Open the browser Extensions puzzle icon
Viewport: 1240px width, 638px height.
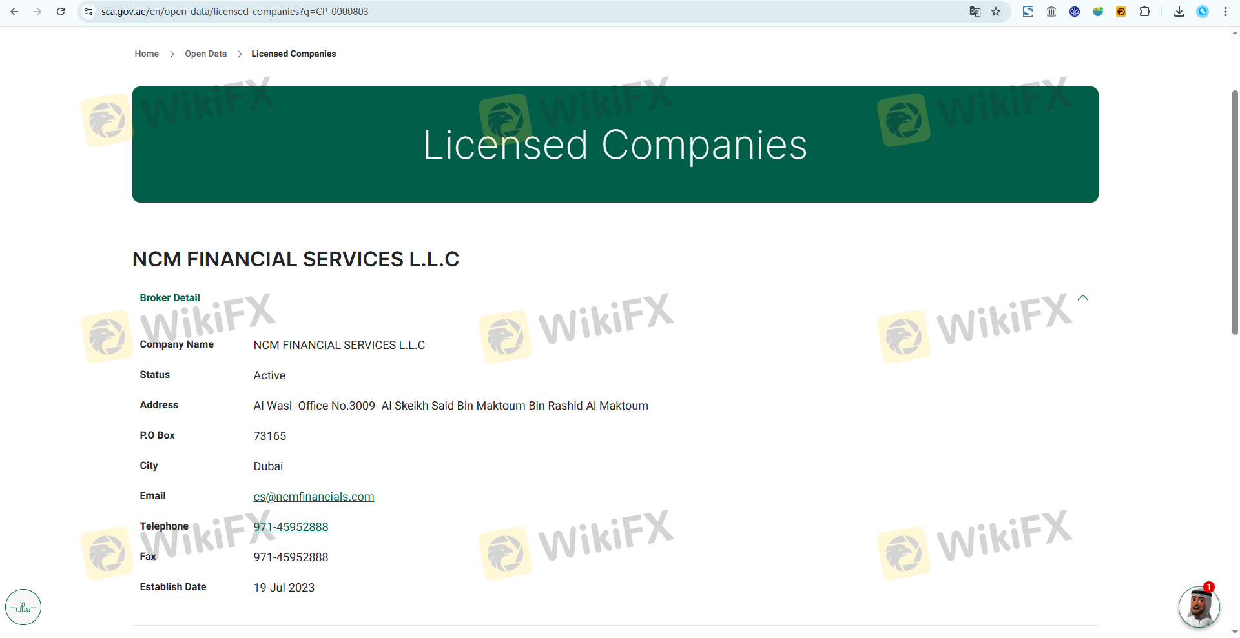tap(1144, 12)
